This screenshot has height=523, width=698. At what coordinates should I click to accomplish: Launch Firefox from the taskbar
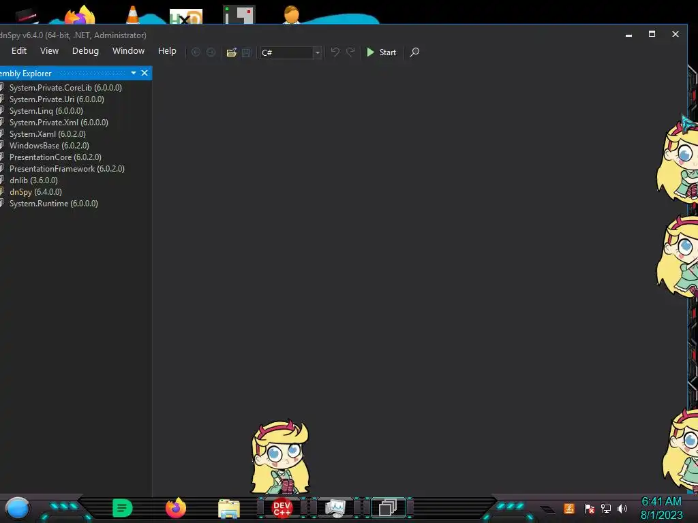tap(176, 508)
